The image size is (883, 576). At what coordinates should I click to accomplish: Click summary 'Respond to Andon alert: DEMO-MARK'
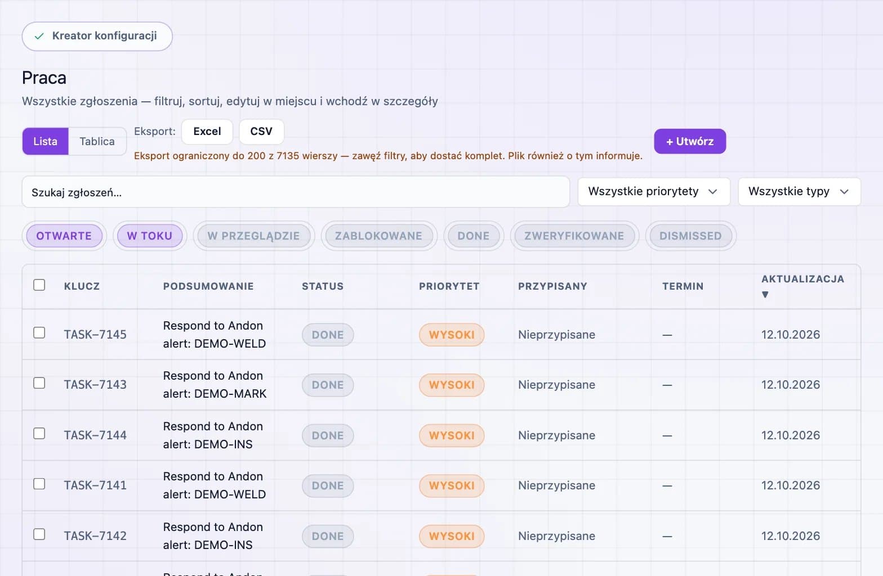tap(215, 385)
